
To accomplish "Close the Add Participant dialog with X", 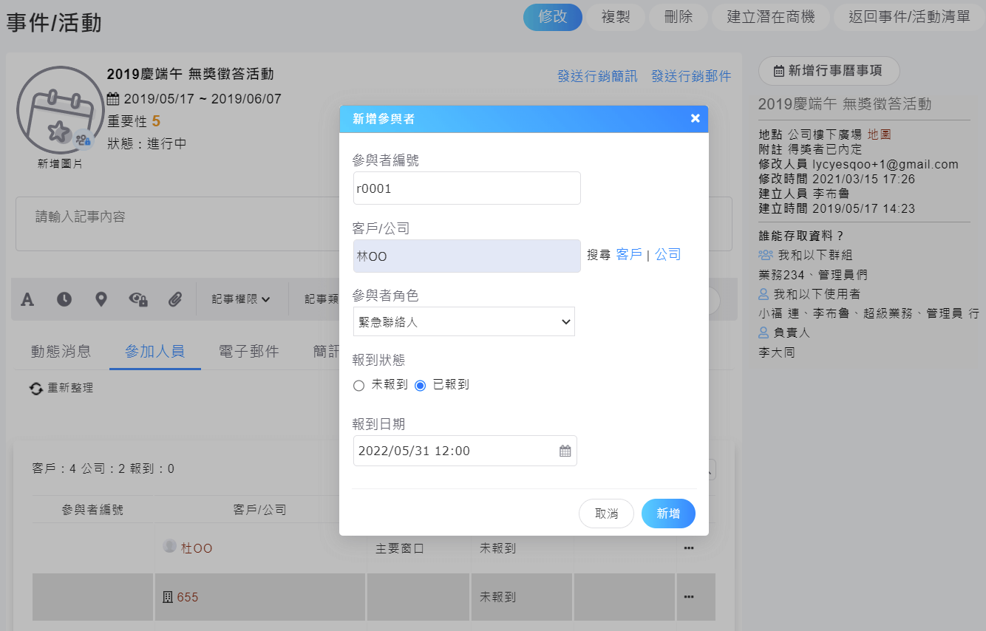I will (695, 118).
